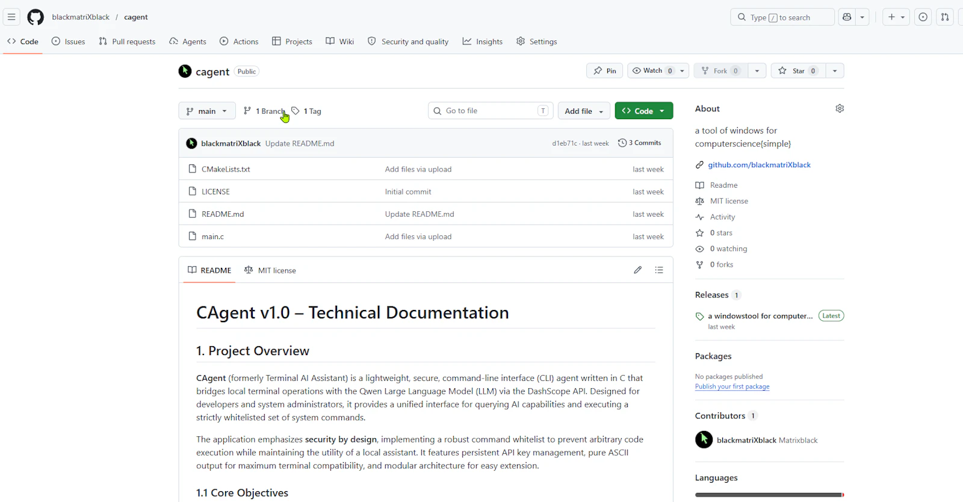Switch to the MIT license tab
Image resolution: width=963 pixels, height=502 pixels.
click(x=270, y=270)
